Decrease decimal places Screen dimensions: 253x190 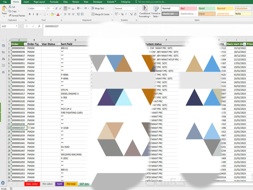click(x=135, y=14)
